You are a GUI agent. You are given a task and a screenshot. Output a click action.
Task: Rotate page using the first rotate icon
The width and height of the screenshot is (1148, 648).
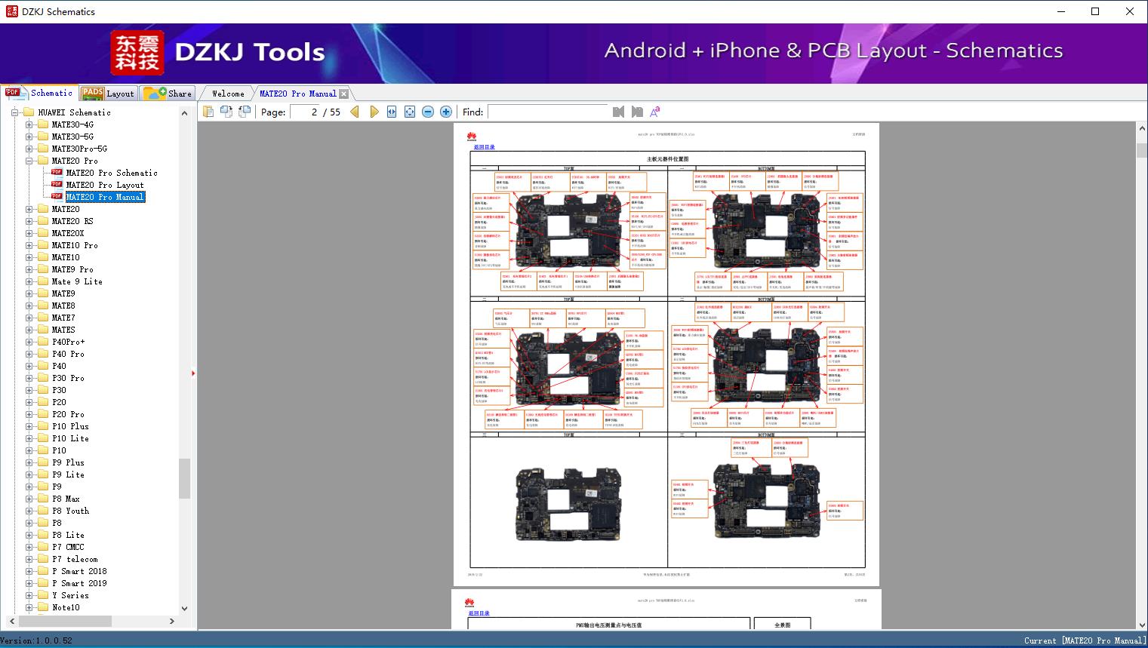(x=226, y=112)
